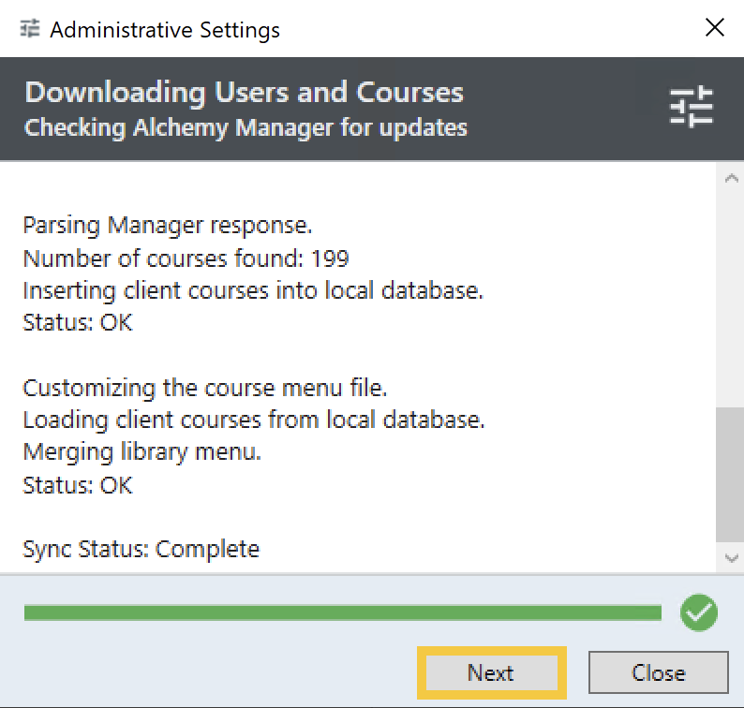Click the small settings icon in title bar
744x708 pixels.
coord(30,29)
